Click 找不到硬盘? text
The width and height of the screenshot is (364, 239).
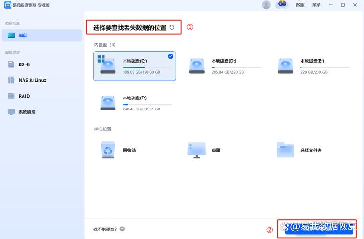click(x=105, y=229)
